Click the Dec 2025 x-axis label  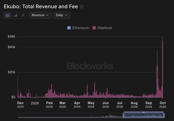point(20,105)
